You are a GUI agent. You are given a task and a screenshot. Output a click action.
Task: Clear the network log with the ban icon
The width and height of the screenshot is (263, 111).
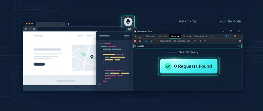coord(140,41)
